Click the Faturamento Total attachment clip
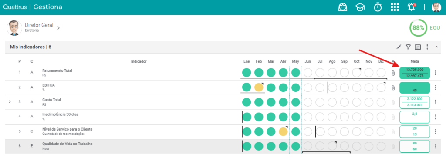 (393, 73)
